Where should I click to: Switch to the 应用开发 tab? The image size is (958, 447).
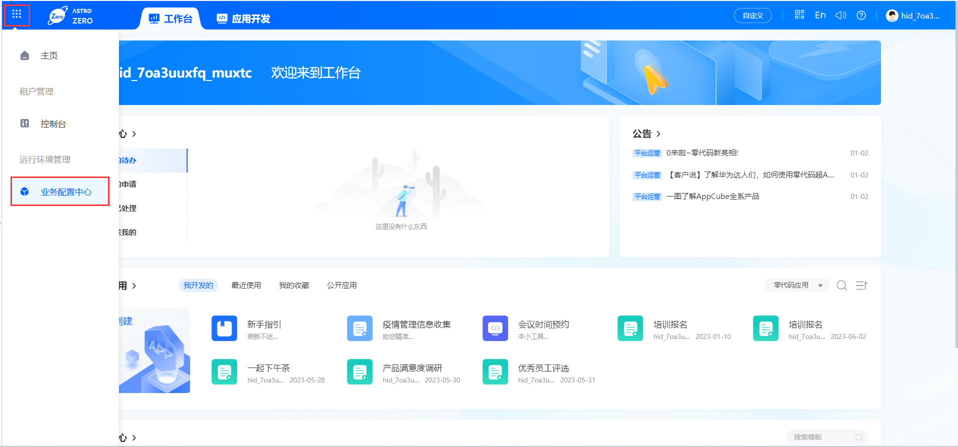243,18
